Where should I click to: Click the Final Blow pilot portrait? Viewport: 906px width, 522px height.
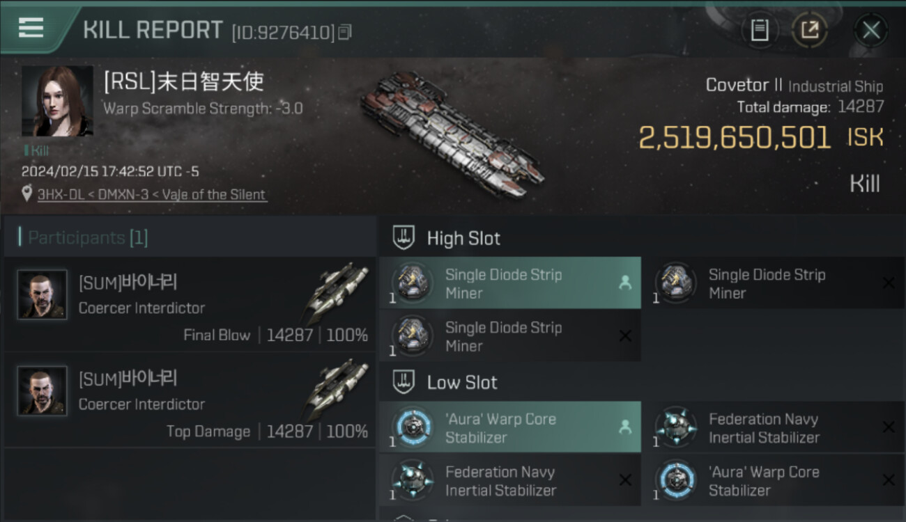(42, 295)
